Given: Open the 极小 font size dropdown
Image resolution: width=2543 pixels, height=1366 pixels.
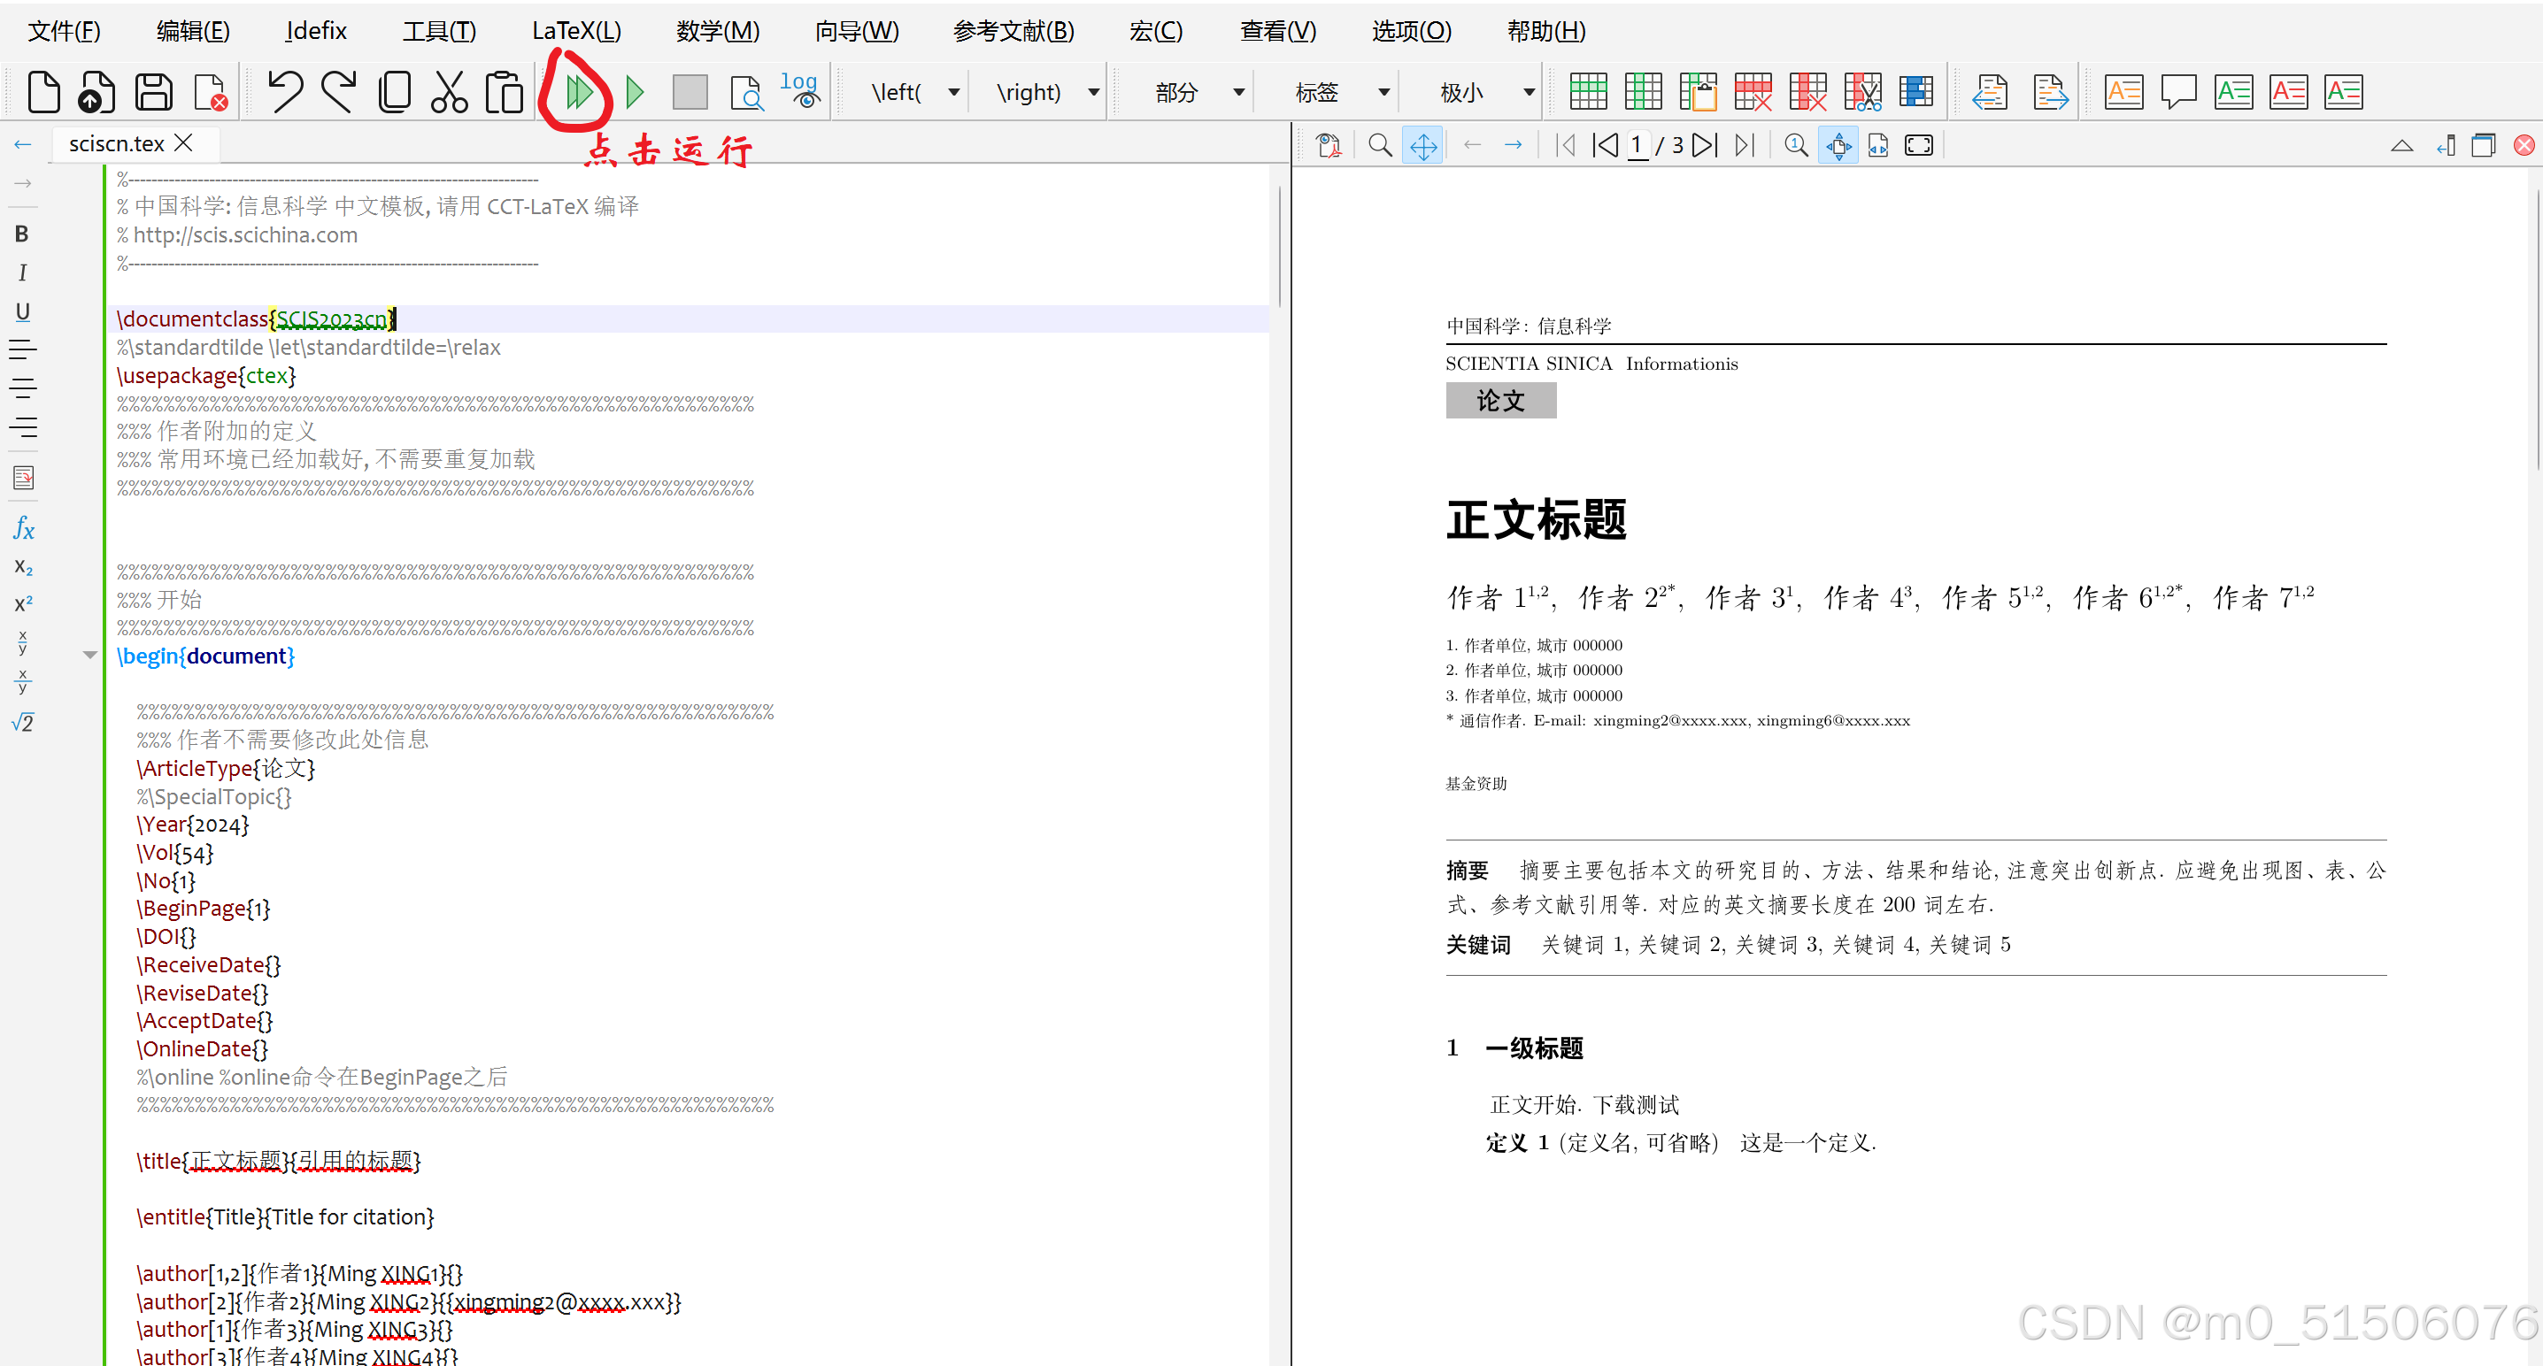Looking at the screenshot, I should (1527, 93).
